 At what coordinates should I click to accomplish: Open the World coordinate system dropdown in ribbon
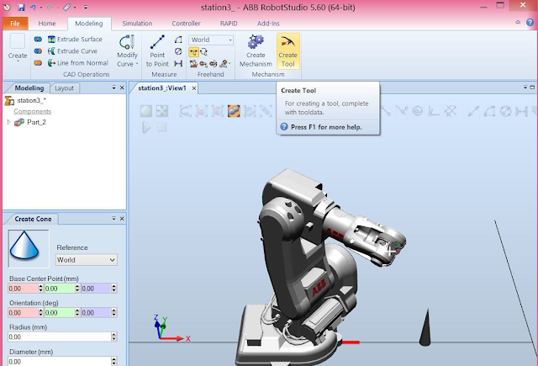[211, 40]
